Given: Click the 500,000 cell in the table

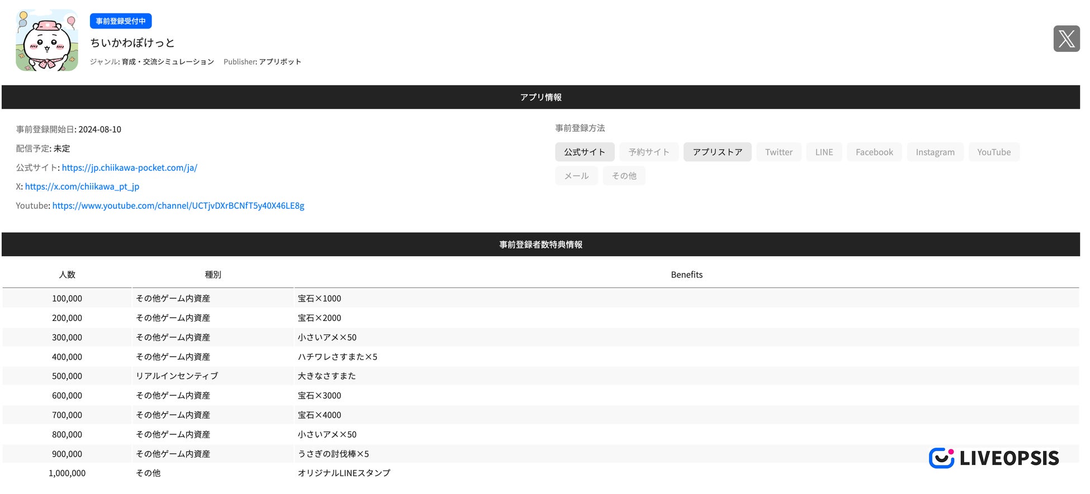Looking at the screenshot, I should pos(67,376).
